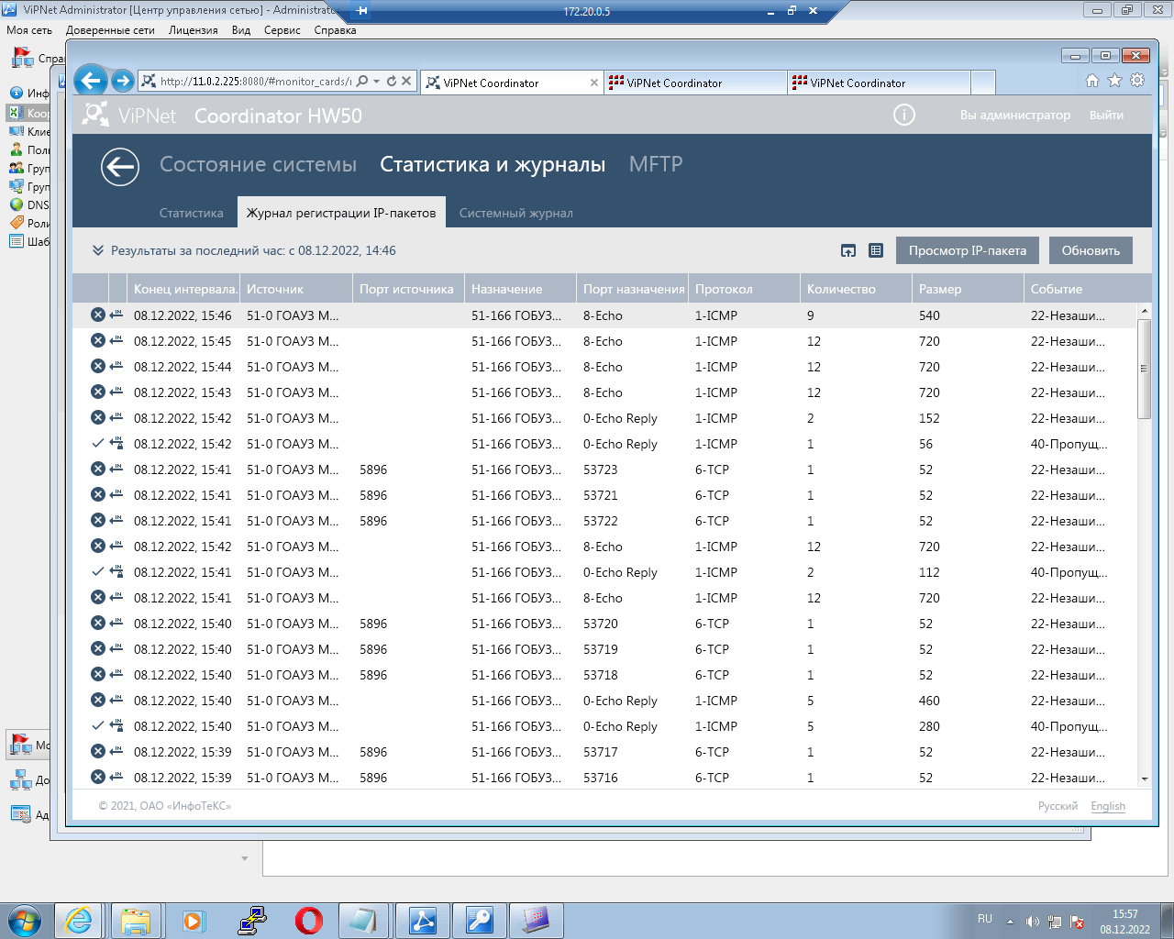Viewport: 1174px width, 939px height.
Task: Open PuTTY icon on taskbar
Action: (x=251, y=921)
